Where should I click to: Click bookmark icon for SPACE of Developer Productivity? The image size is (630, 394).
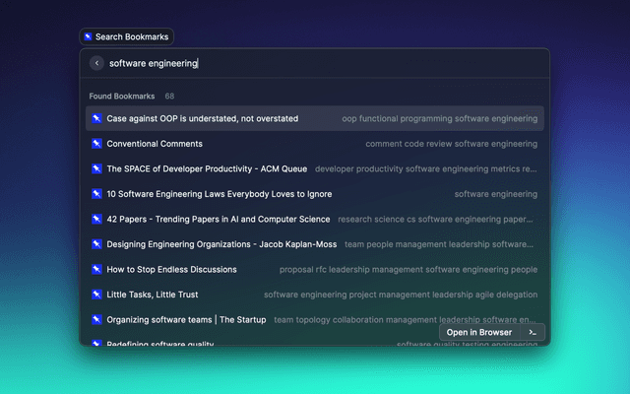click(96, 168)
